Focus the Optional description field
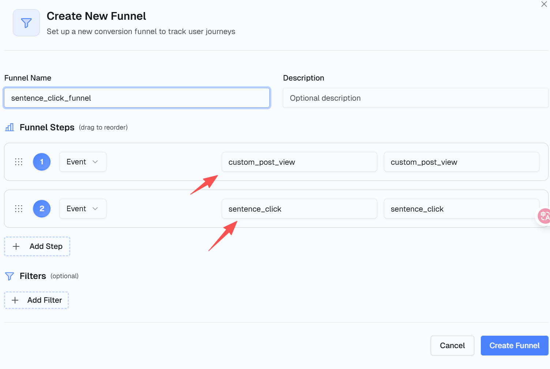 pos(416,98)
